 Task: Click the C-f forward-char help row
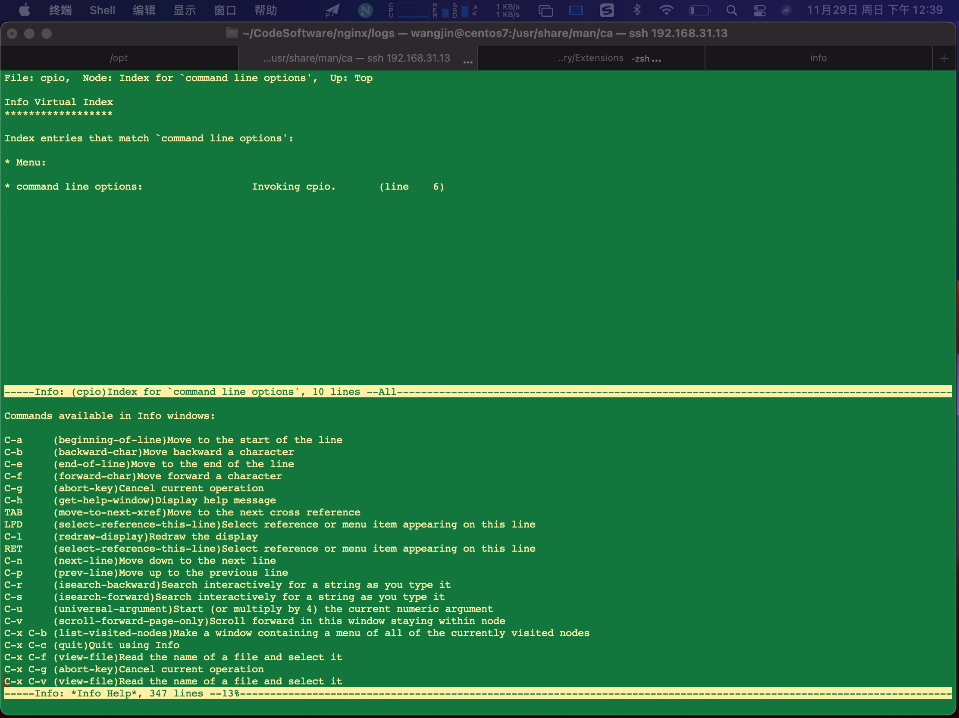[x=143, y=476]
